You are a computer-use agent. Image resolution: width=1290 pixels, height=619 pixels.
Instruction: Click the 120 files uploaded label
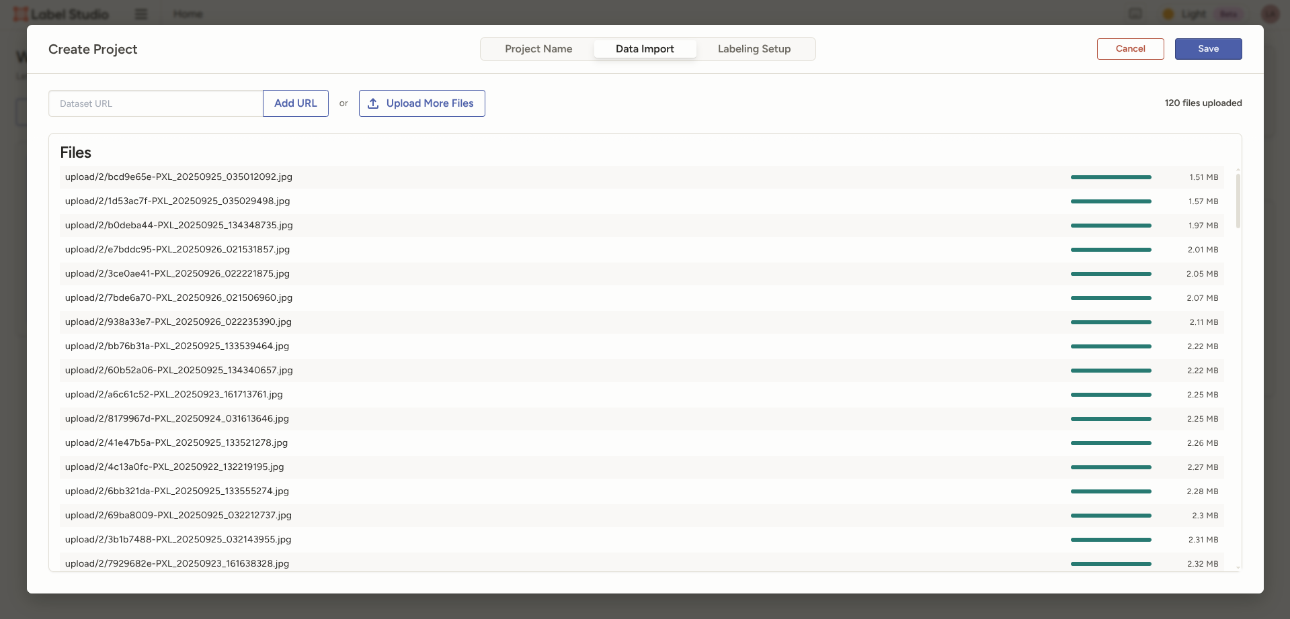tap(1203, 103)
